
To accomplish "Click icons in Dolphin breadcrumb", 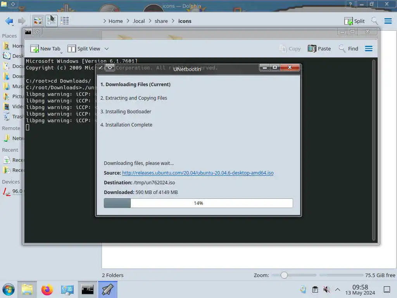I will click(x=185, y=21).
